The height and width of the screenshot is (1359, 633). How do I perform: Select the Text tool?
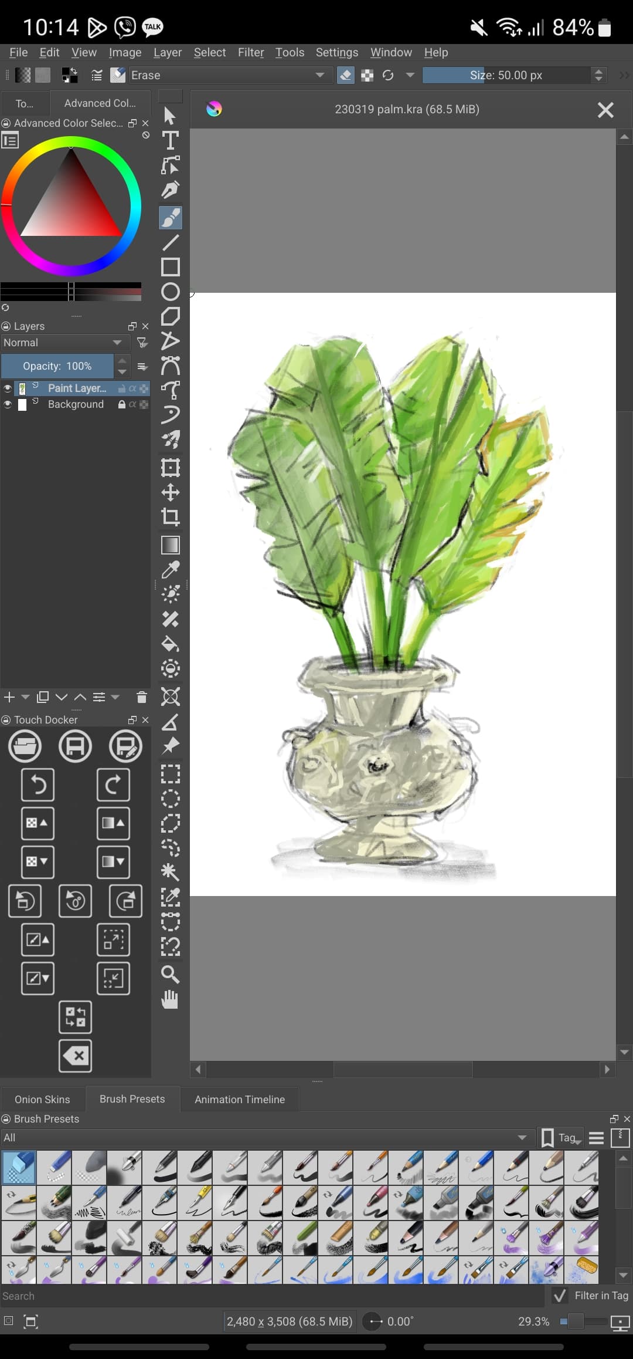[170, 141]
